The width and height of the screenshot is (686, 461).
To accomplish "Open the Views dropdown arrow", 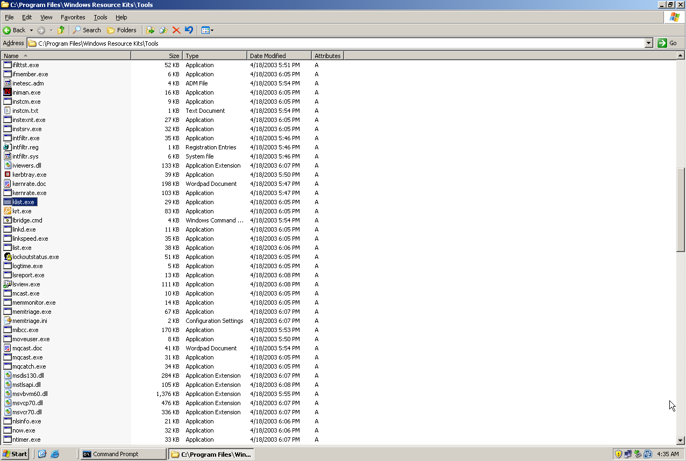I will pyautogui.click(x=212, y=30).
